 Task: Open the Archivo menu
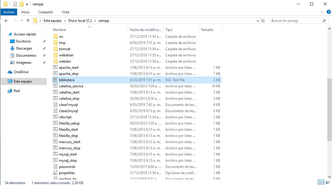coord(9,12)
